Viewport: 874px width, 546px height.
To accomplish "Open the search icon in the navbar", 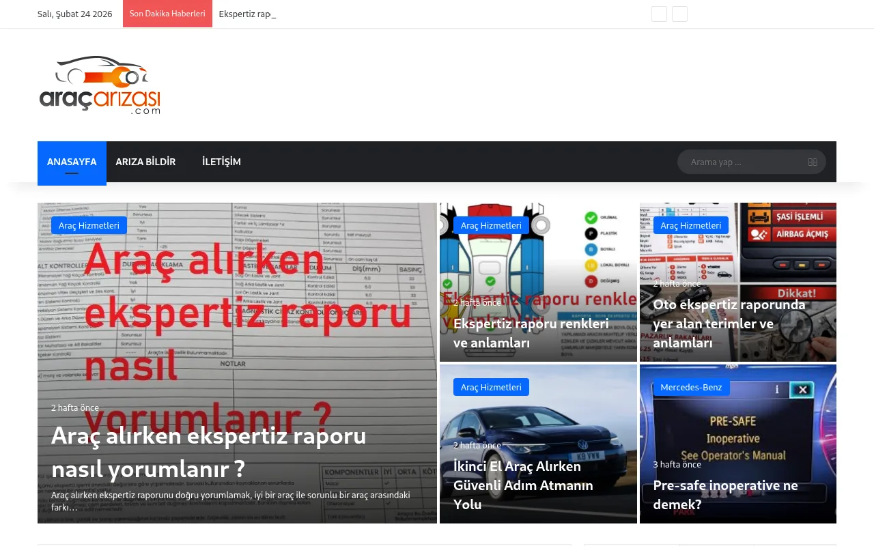I will (x=812, y=162).
